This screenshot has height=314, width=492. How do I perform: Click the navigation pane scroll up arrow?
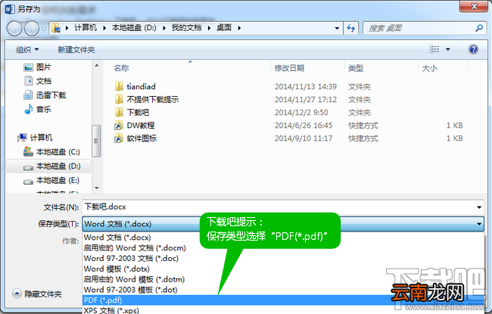[x=97, y=66]
